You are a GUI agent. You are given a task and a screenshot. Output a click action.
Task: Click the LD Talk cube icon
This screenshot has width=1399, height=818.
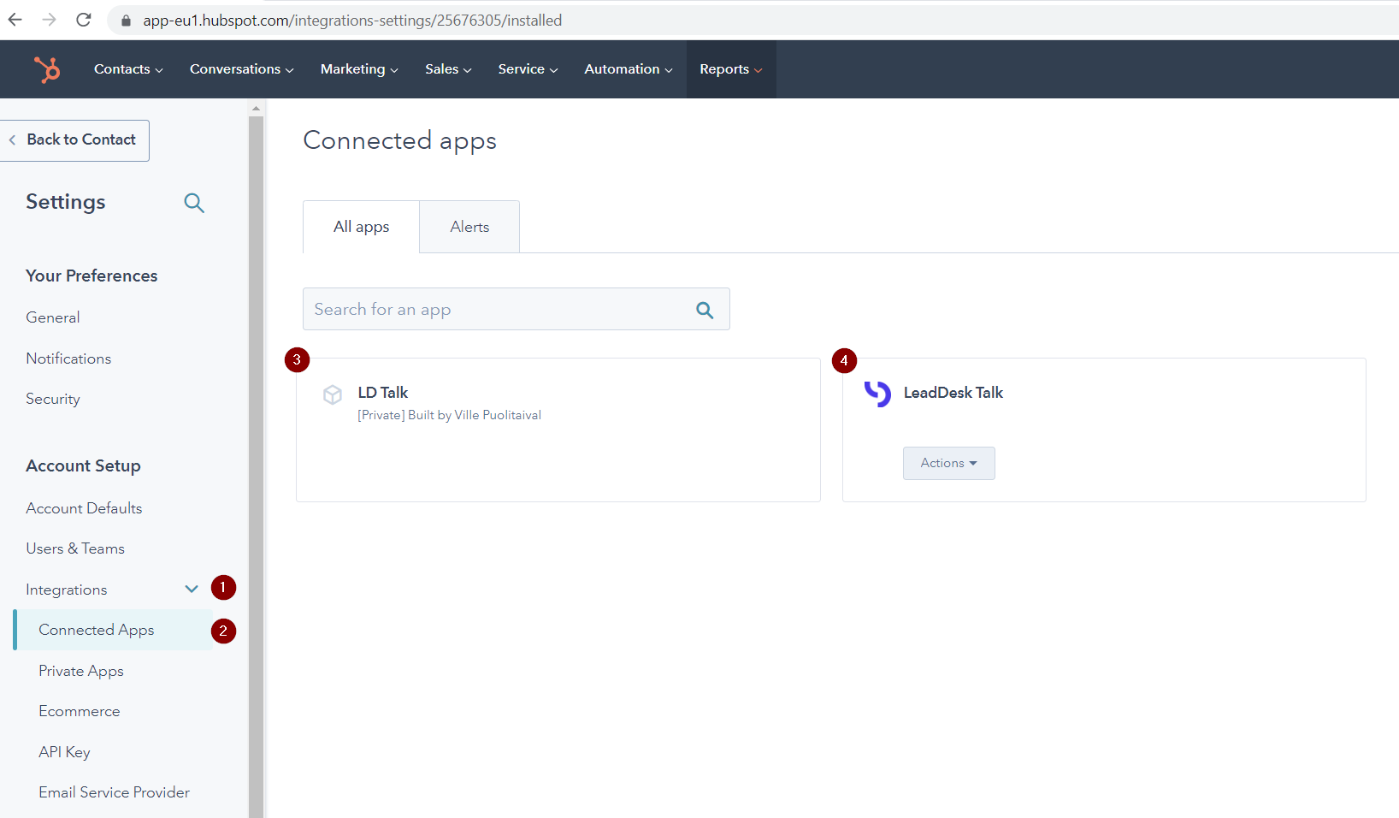point(333,394)
